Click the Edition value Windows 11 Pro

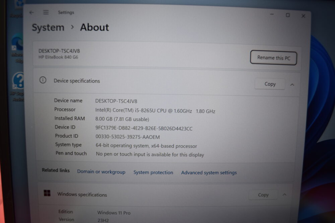[114, 213]
